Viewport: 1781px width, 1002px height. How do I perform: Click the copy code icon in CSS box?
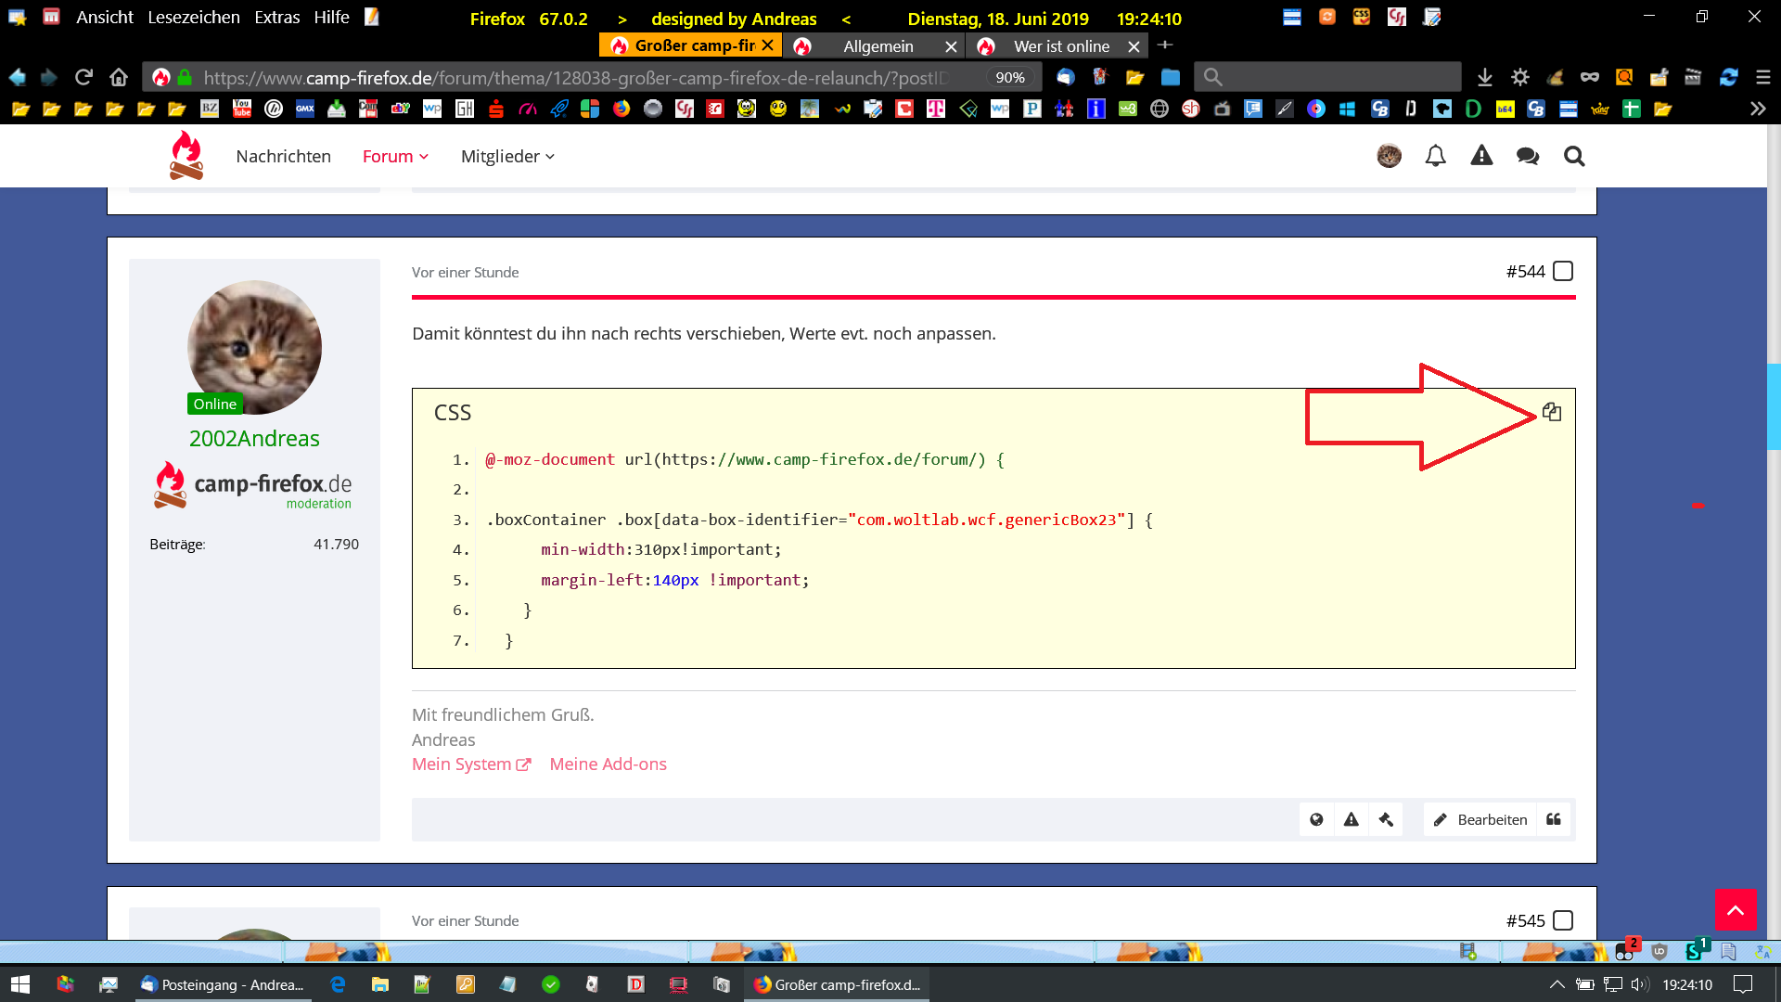point(1552,412)
